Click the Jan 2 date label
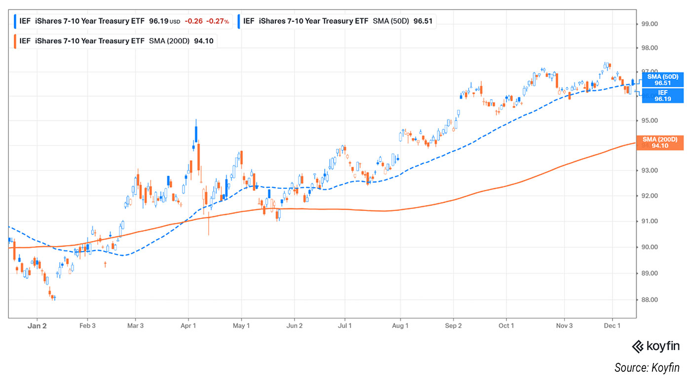Viewport: 691px width, 387px height. 37,326
